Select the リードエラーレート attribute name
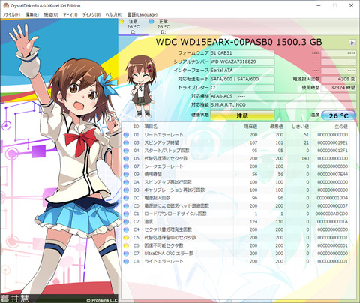360x303 pixels. tap(163, 135)
